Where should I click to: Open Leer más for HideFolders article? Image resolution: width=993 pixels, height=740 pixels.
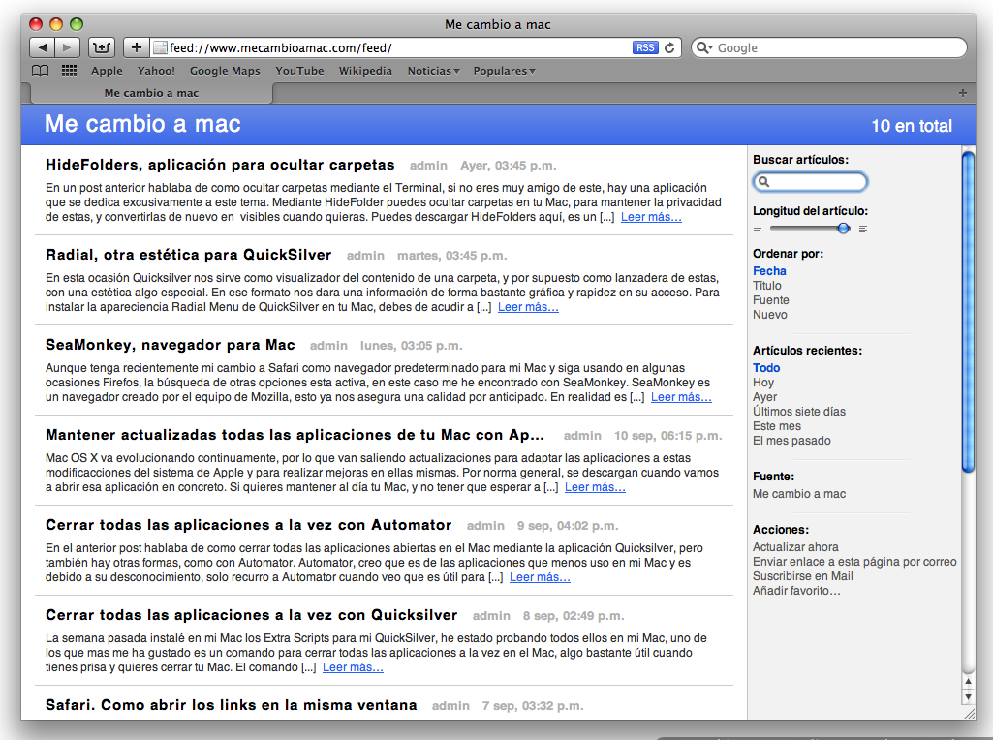pyautogui.click(x=651, y=217)
